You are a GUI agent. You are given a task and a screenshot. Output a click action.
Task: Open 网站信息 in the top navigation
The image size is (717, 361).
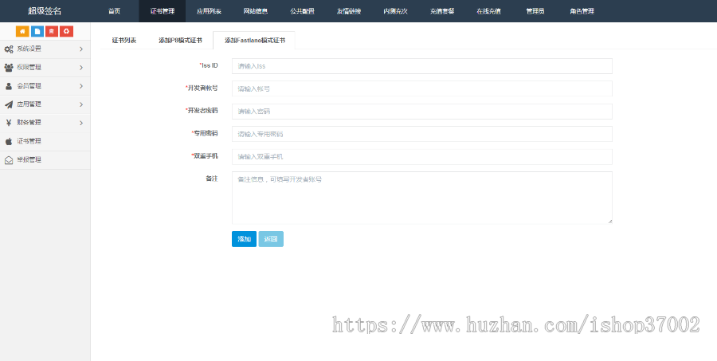click(256, 11)
